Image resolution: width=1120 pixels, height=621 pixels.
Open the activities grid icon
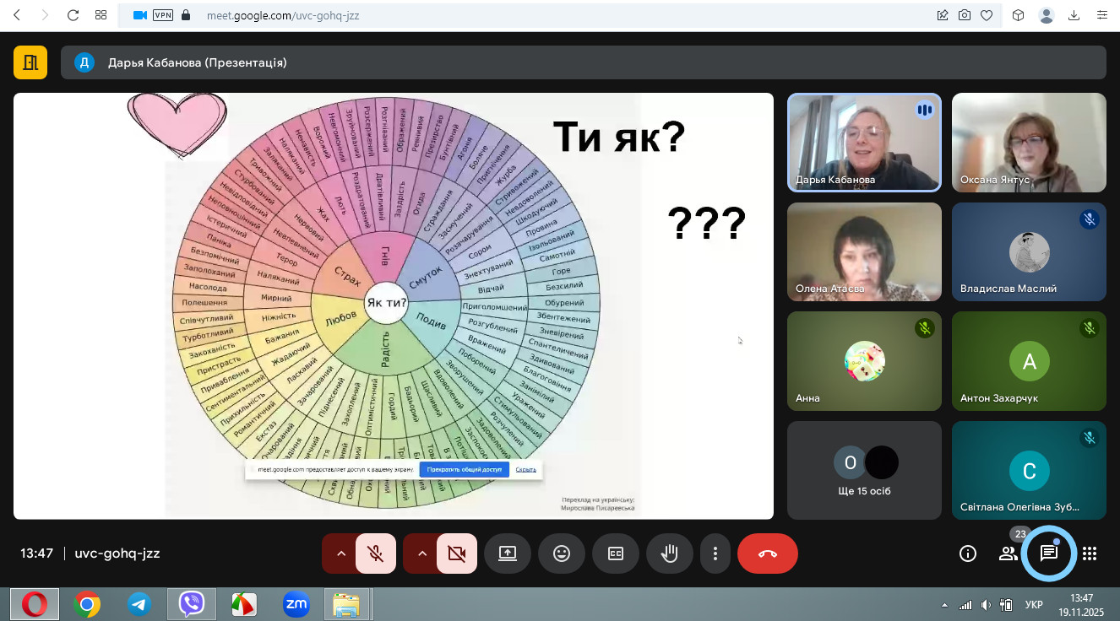(x=1090, y=553)
